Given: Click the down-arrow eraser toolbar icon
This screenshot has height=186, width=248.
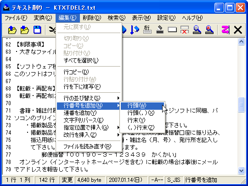Looking at the screenshot, I should (x=135, y=30).
